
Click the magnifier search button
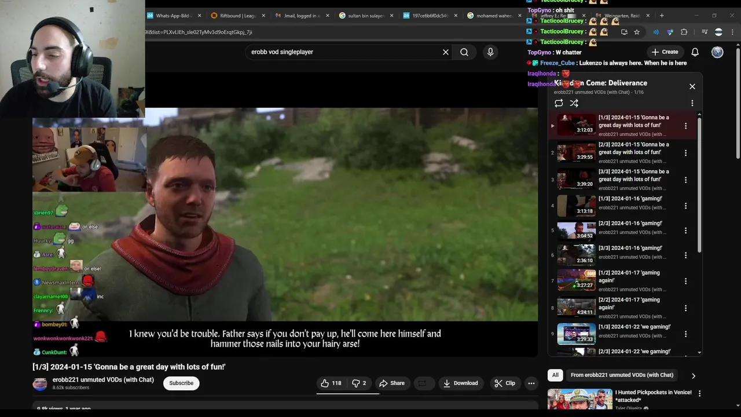(464, 52)
